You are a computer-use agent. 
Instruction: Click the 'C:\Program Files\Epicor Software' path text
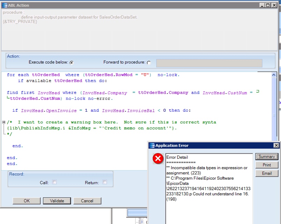pyautogui.click(x=202, y=178)
